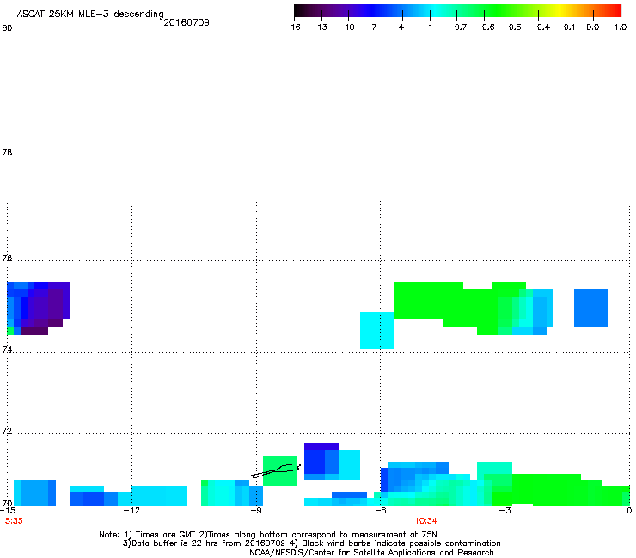Click the black end of the color bar
The height and width of the screenshot is (558, 636).
point(299,11)
